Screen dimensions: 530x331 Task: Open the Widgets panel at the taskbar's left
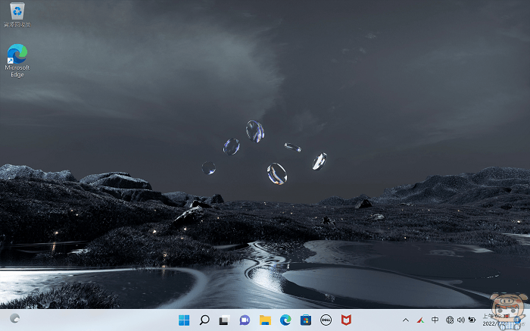coord(14,320)
